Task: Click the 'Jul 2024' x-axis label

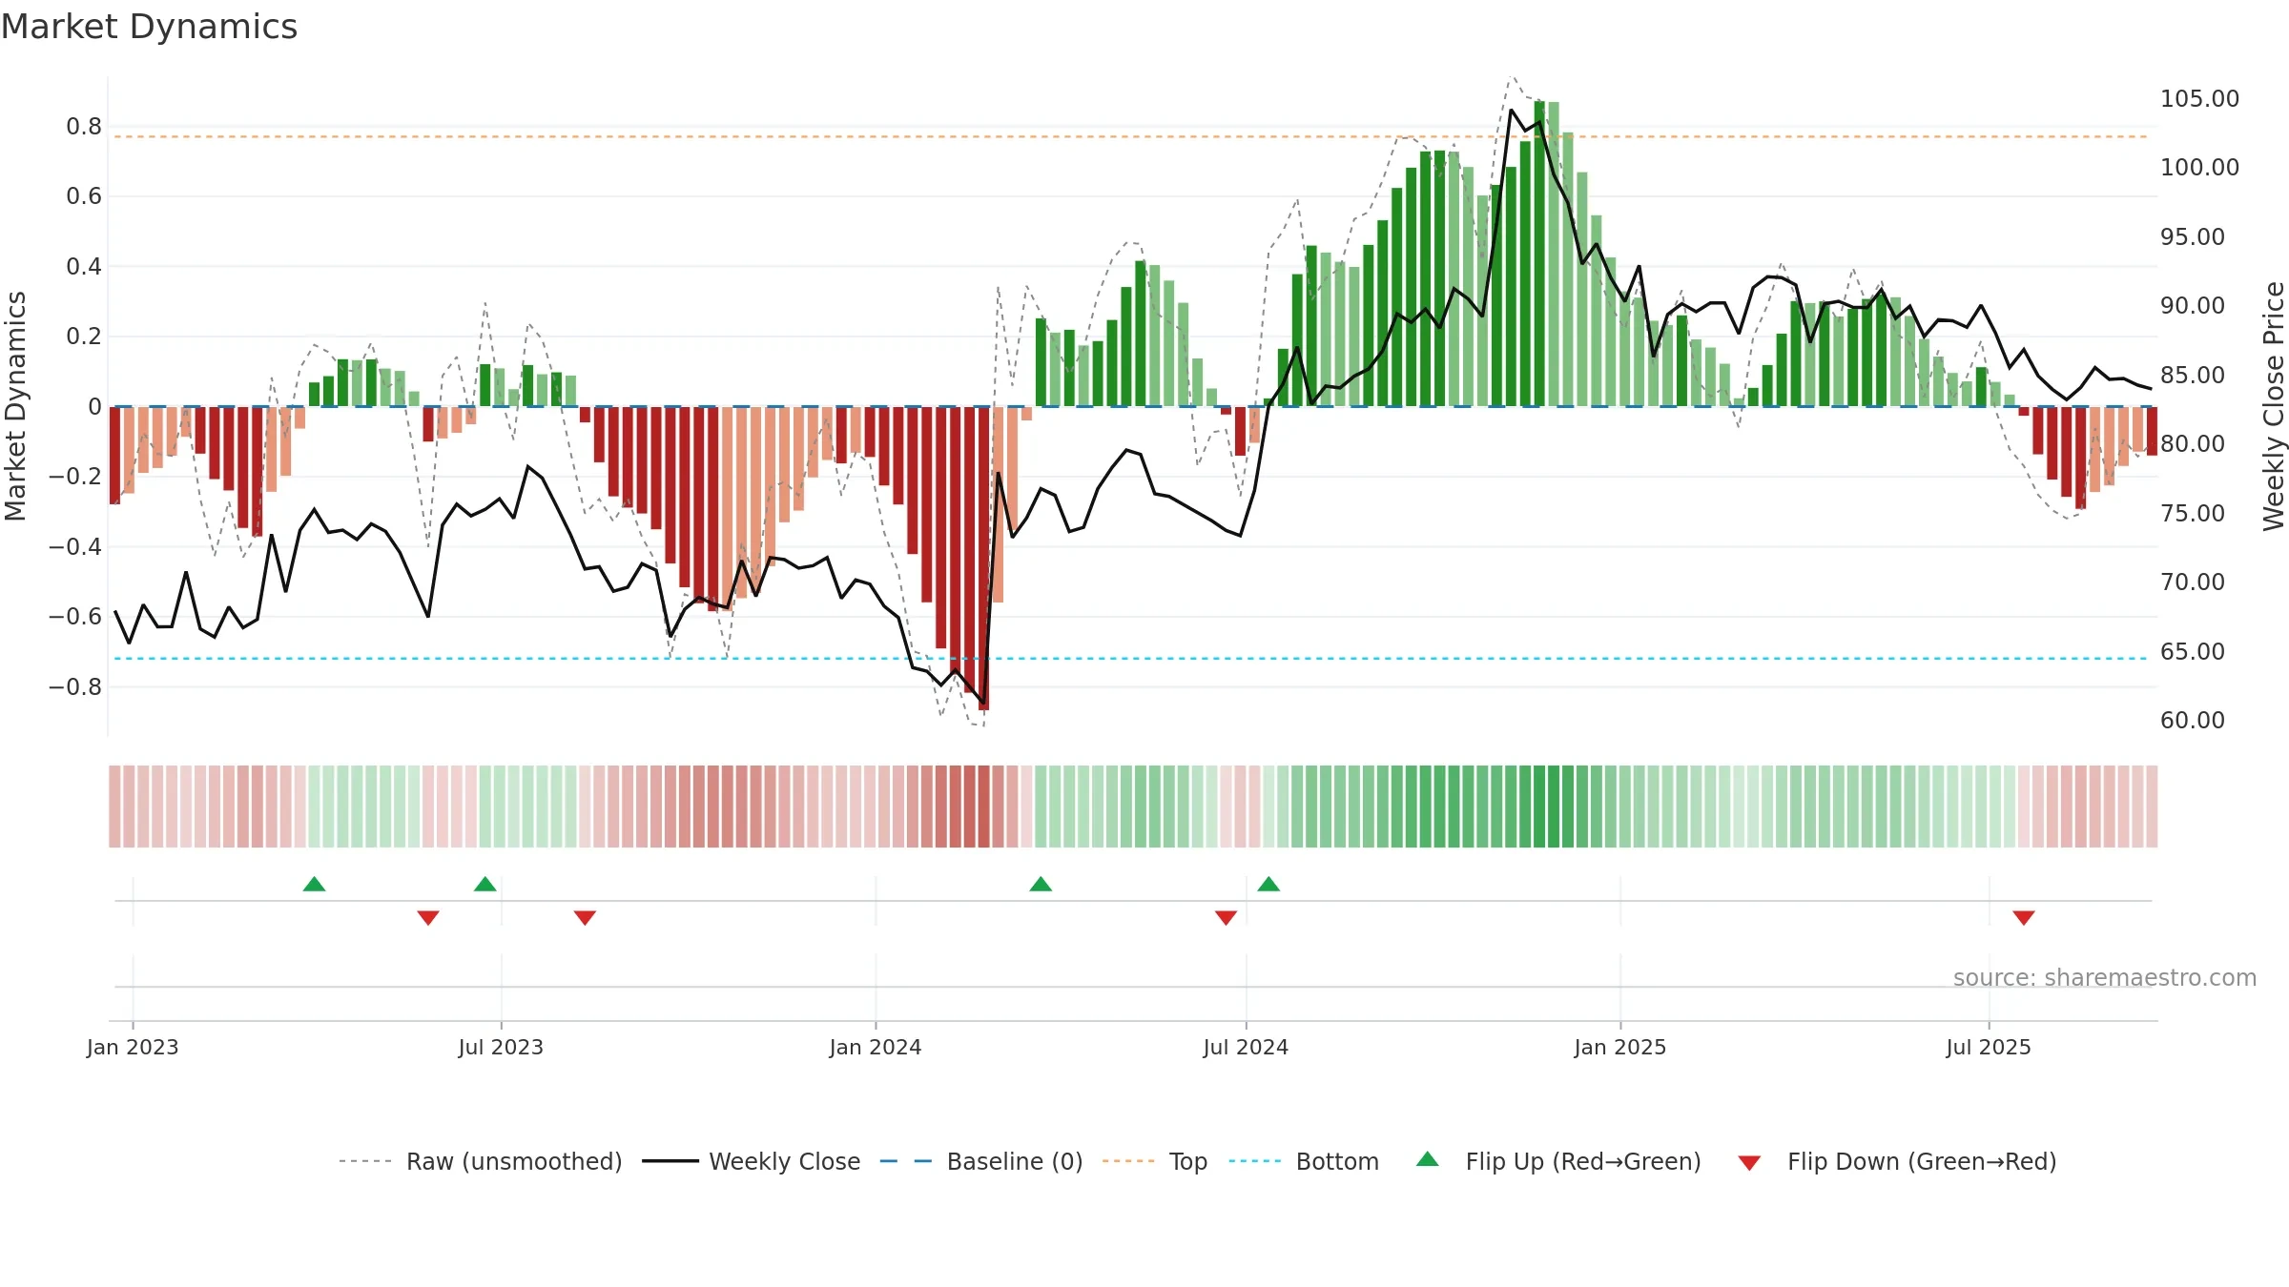Action: (x=1246, y=1047)
